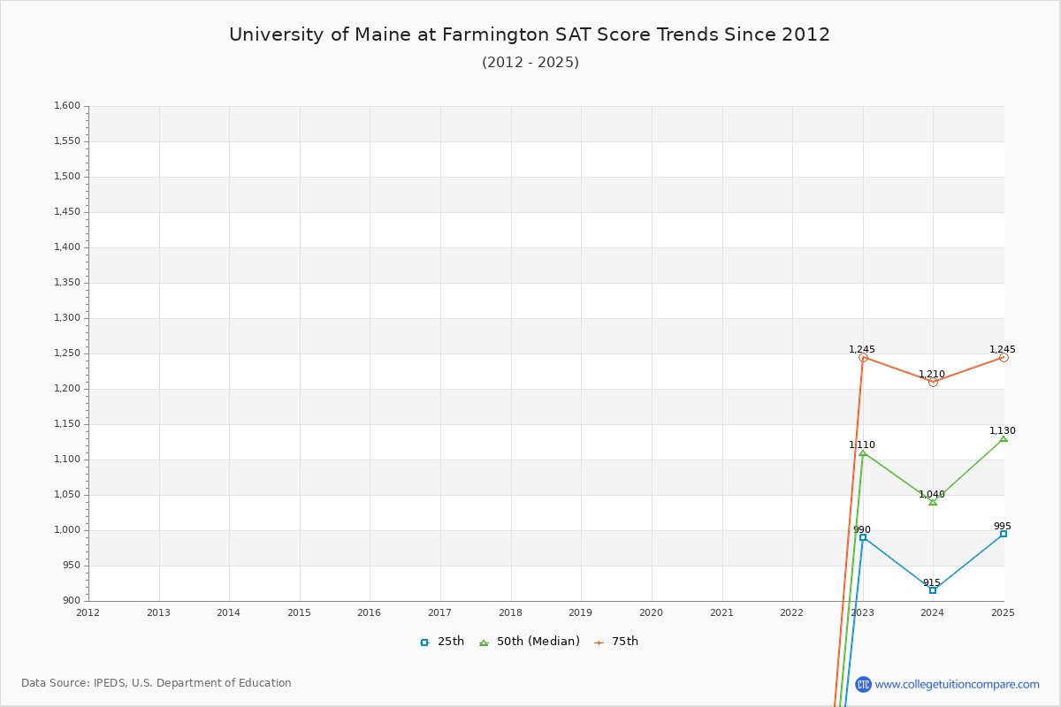Click the chart title about SAT Score Trends
Viewport: 1061px width, 707px height.
pyautogui.click(x=530, y=34)
